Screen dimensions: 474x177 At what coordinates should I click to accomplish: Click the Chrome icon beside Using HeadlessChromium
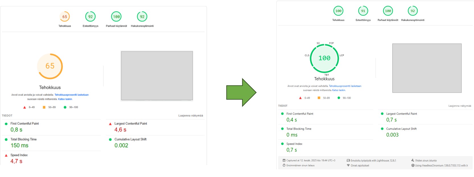(413, 165)
